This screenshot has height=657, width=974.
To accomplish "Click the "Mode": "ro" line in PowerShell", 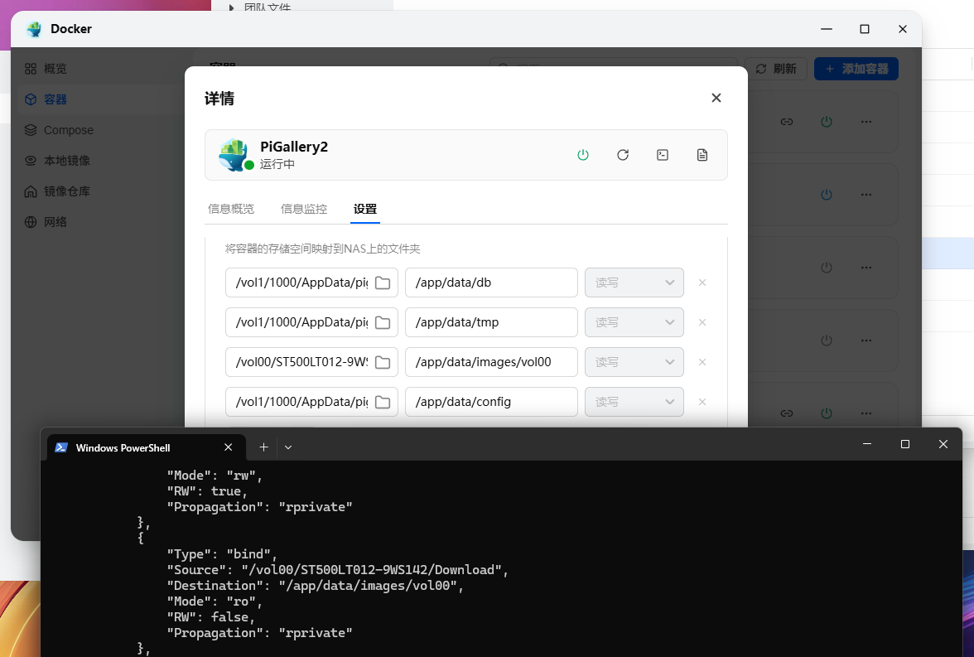I will point(215,601).
